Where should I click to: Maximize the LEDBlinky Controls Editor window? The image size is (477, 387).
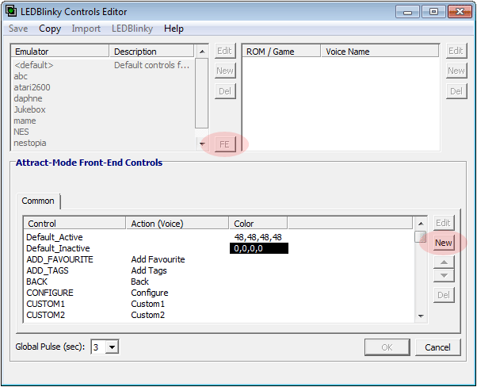[x=433, y=12]
